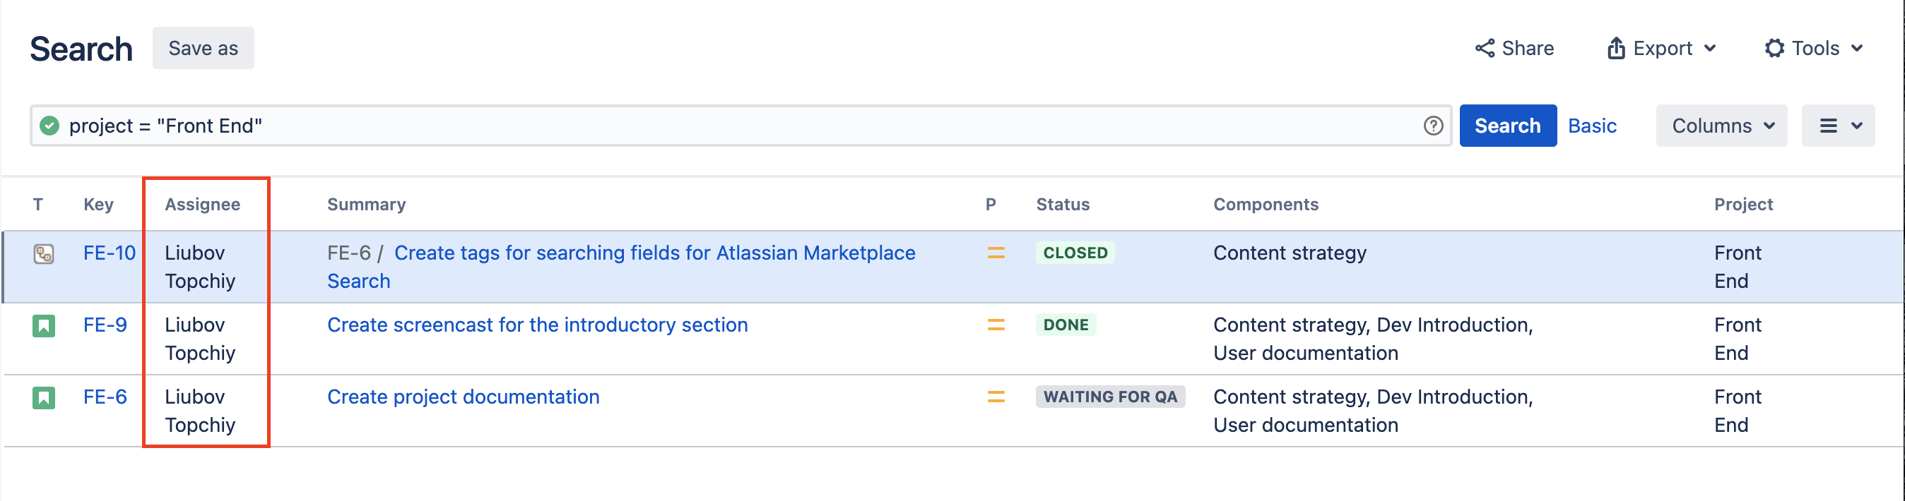The width and height of the screenshot is (1905, 501).
Task: Open Create project documentation summary link
Action: 463,397
